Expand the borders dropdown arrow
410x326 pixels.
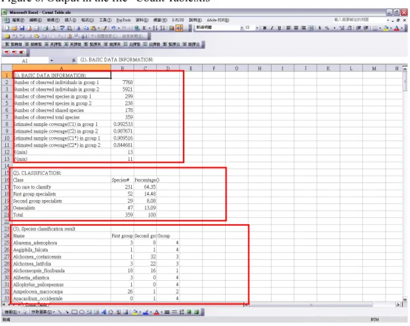[x=380, y=28]
